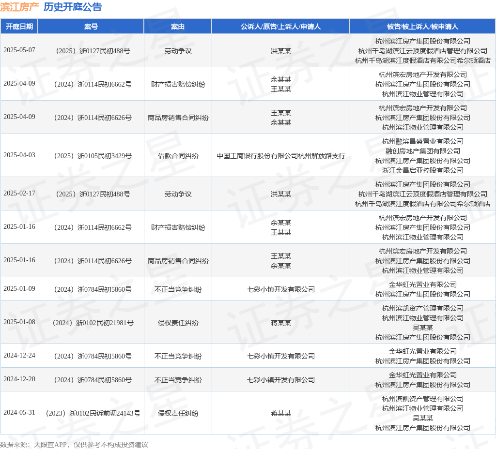This screenshot has height=449, width=496.
Task: Click case number (2024)浙0102民初21981号
Action: (93, 323)
